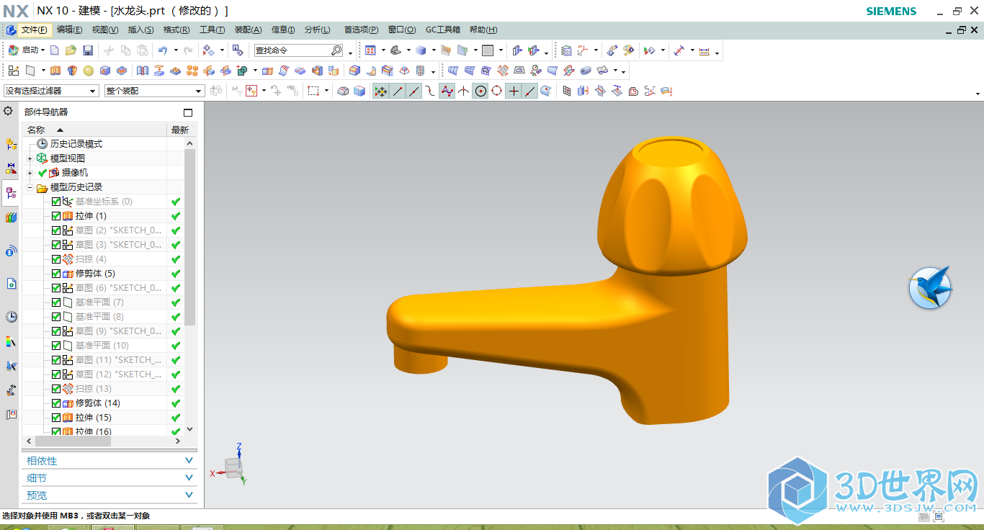Open the 插入(S) menu
The height and width of the screenshot is (530, 984).
(141, 30)
